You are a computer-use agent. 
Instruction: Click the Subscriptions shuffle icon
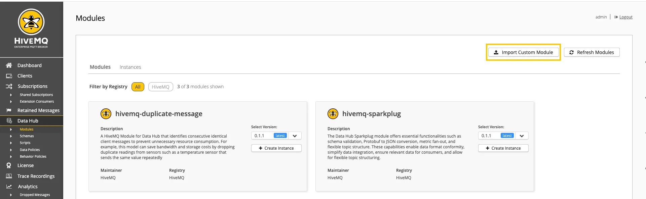point(9,86)
